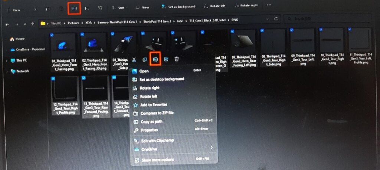Jump to T14_Gen3_Black_STD_Intel breadcrumb
This screenshot has height=170, width=380.
(x=207, y=20)
